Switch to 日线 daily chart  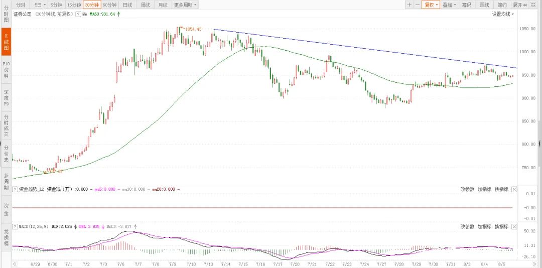coord(127,5)
